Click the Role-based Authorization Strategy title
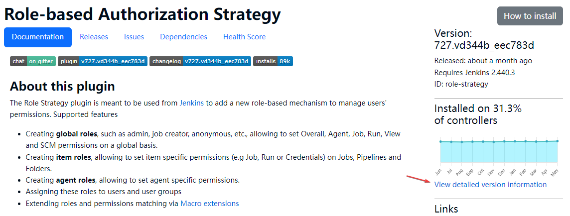Viewport: 570px width, 216px height. 142,14
